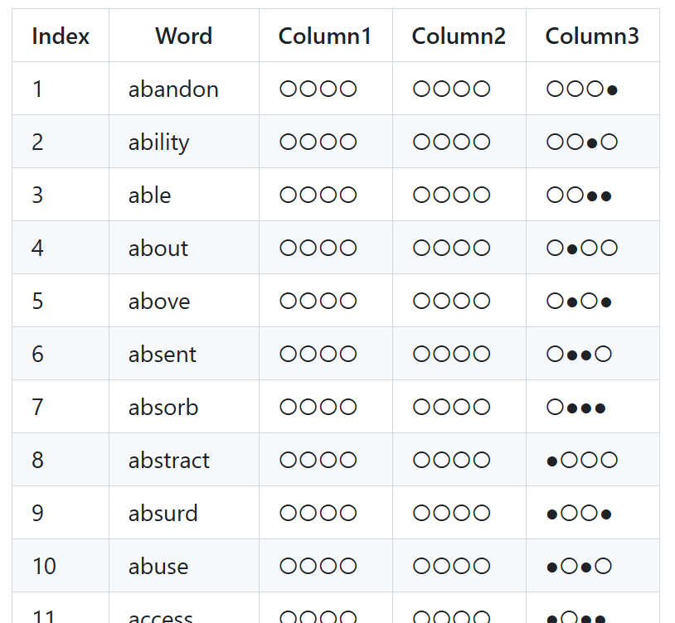Click the word 'absurd'
Viewport: 675px width, 623px height.
[x=163, y=514]
